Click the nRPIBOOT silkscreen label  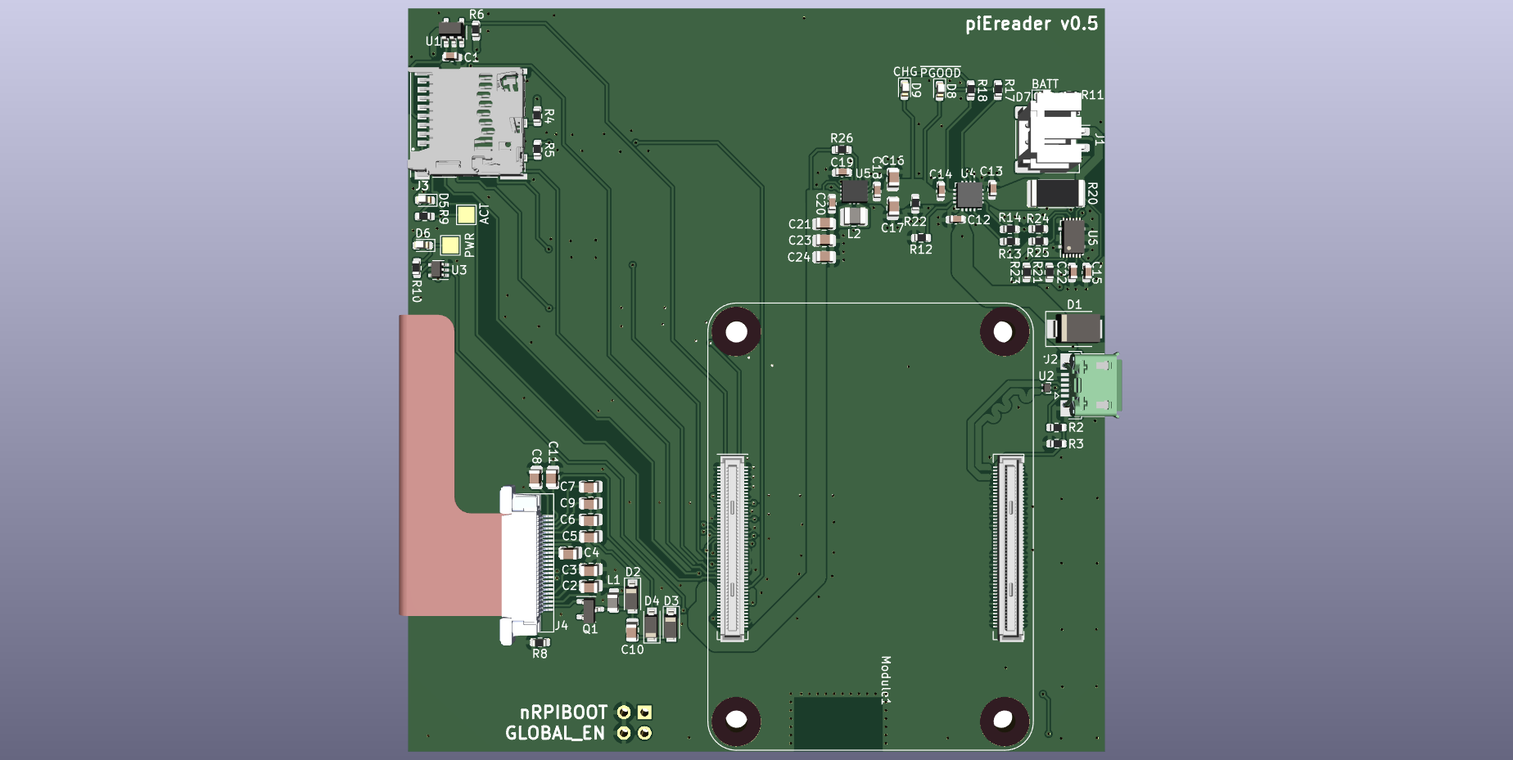point(563,713)
